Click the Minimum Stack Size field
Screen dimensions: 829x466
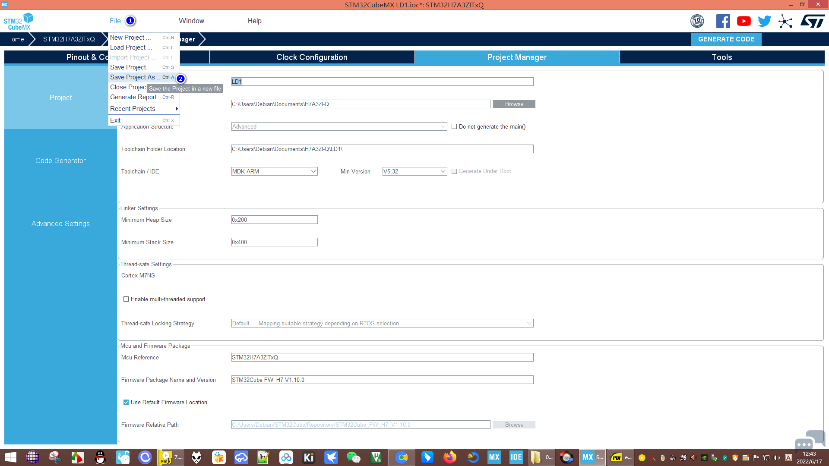click(274, 242)
